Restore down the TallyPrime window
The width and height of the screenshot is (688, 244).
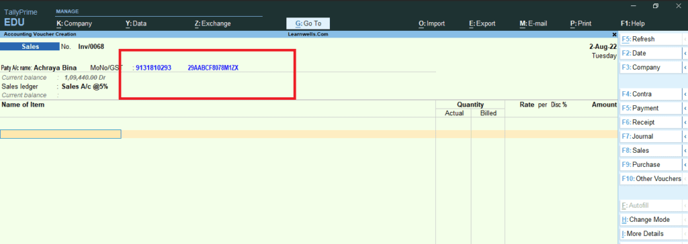656,5
